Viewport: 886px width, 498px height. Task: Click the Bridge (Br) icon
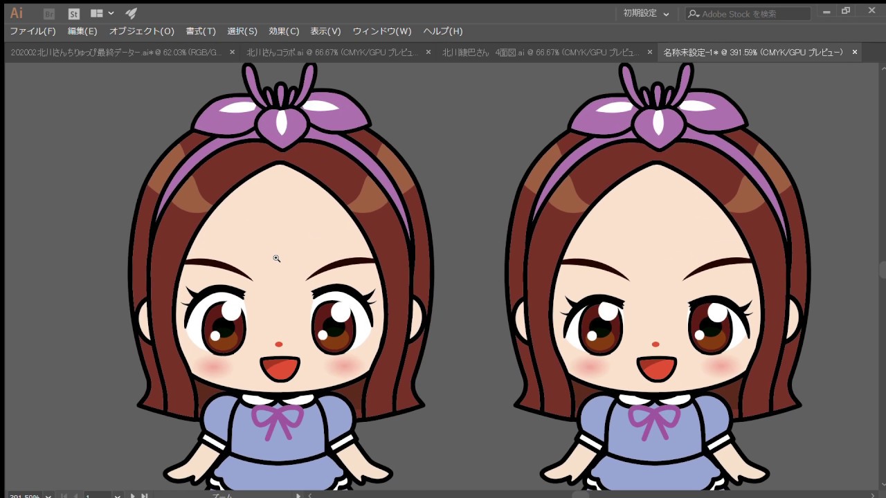click(48, 13)
